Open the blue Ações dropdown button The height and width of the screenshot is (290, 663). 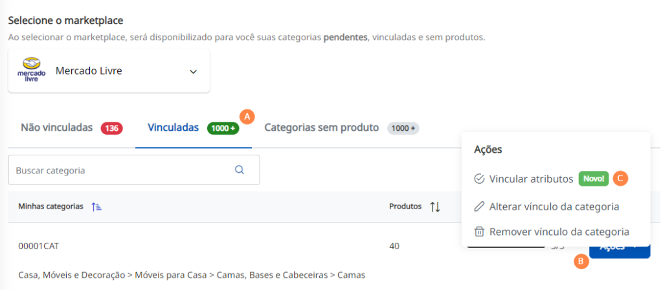[x=620, y=252]
